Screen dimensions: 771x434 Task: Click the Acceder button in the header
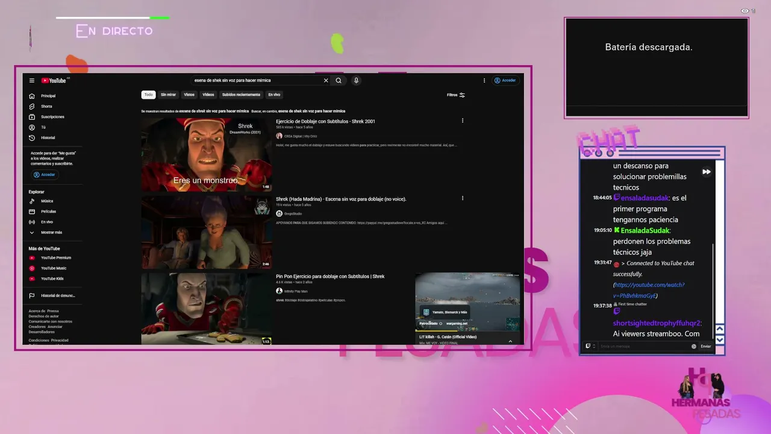505,80
